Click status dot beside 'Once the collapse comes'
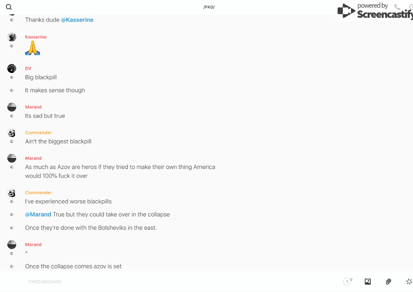413x292 pixels. click(12, 267)
